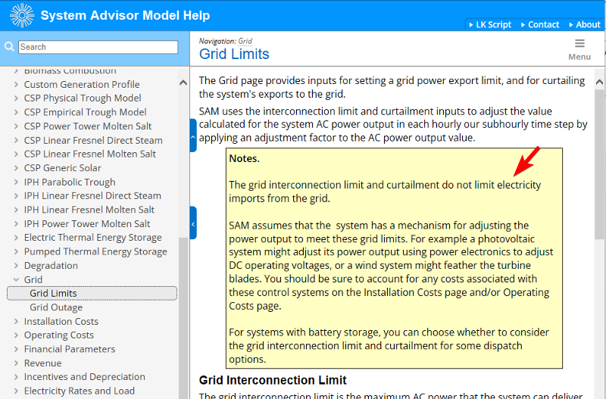The image size is (606, 399).
Task: Click the Grid navigation breadcrumb link
Action: pos(245,41)
